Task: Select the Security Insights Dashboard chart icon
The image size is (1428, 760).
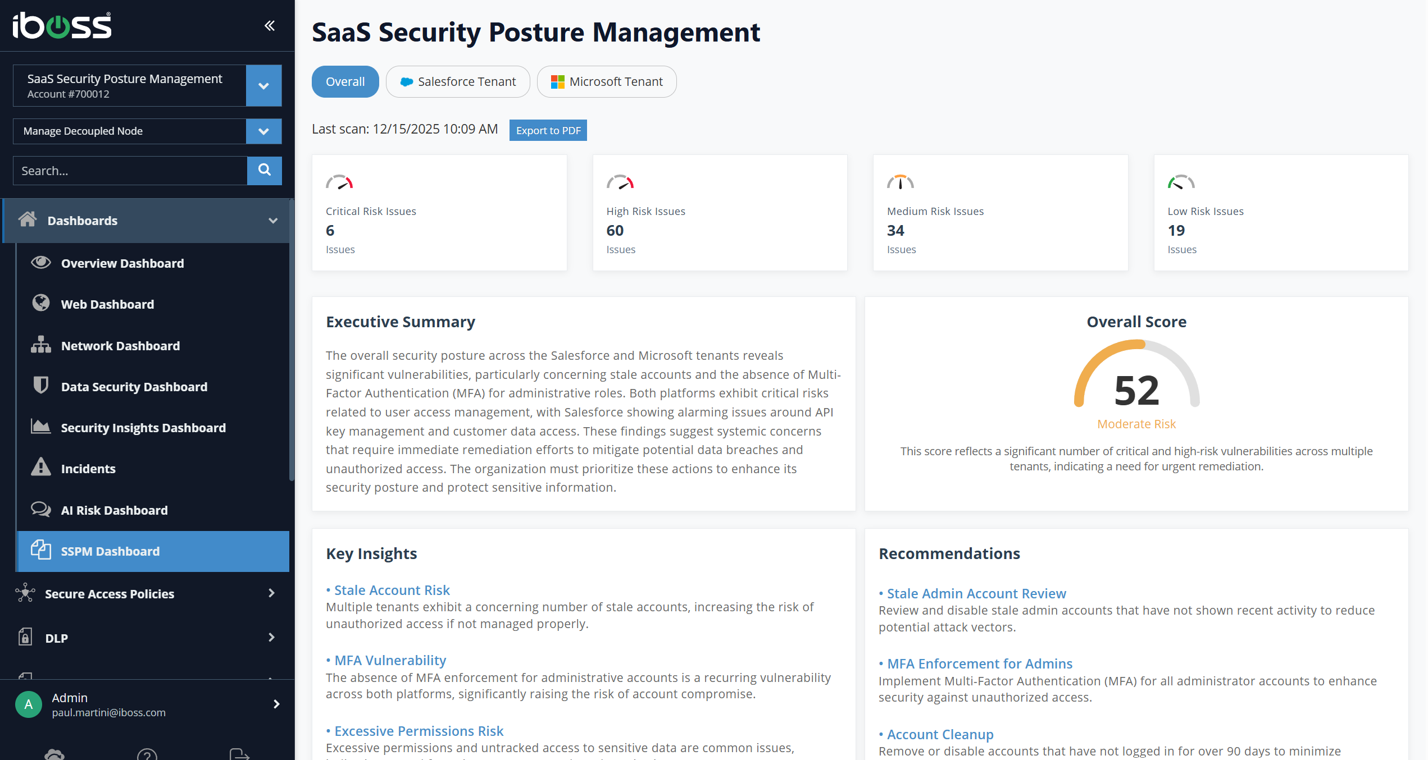Action: click(40, 427)
